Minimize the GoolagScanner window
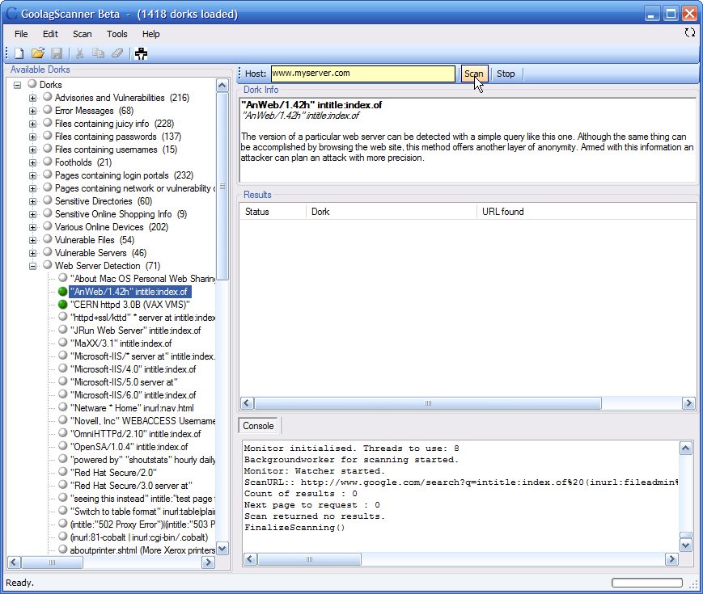The width and height of the screenshot is (703, 594). pyautogui.click(x=652, y=14)
